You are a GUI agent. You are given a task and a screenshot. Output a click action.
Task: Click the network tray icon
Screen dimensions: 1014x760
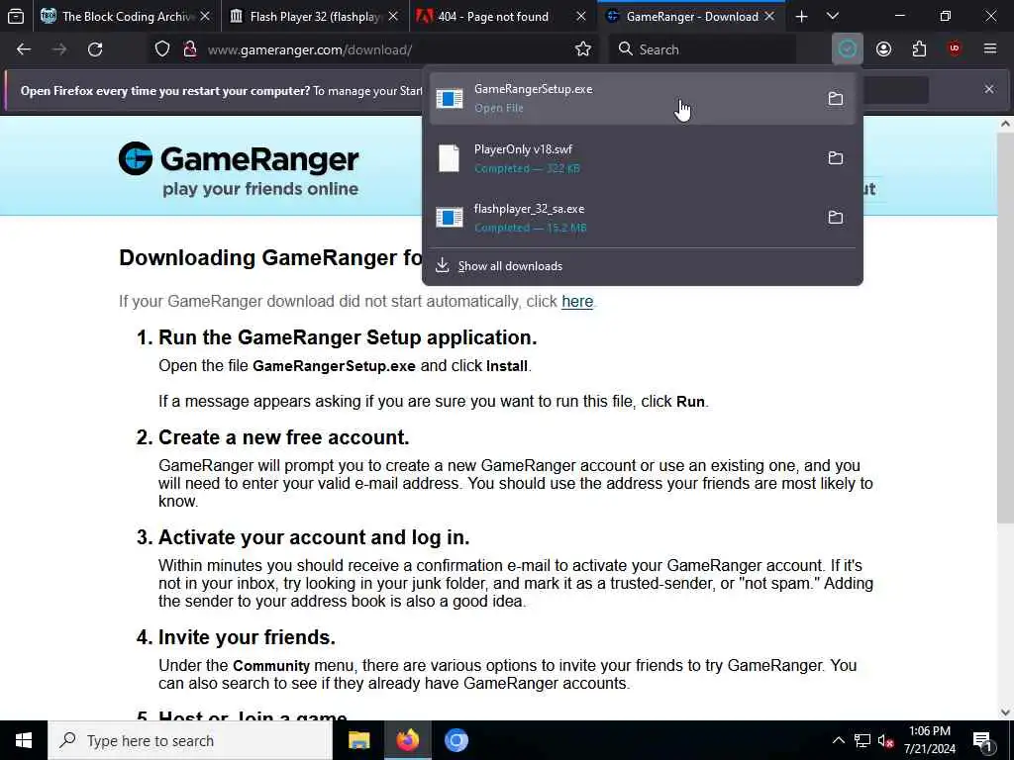862,740
